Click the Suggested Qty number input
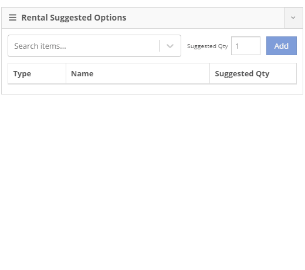Image resolution: width=305 pixels, height=270 pixels. pyautogui.click(x=246, y=46)
